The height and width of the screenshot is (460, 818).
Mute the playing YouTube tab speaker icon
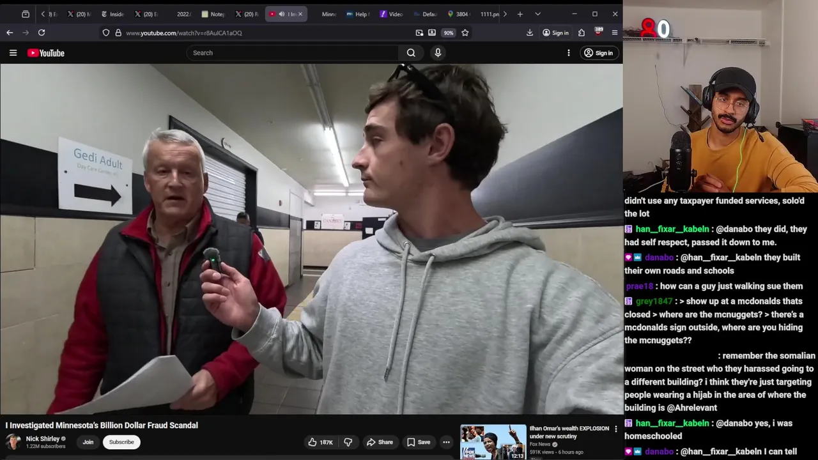pyautogui.click(x=282, y=14)
